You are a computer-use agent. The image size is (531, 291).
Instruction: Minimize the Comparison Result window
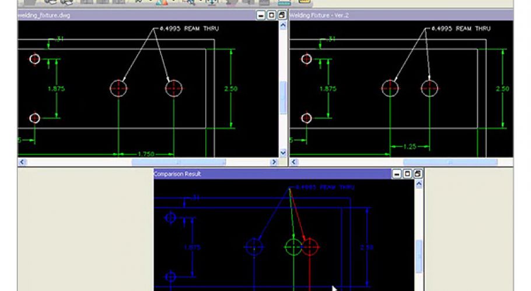(x=397, y=174)
